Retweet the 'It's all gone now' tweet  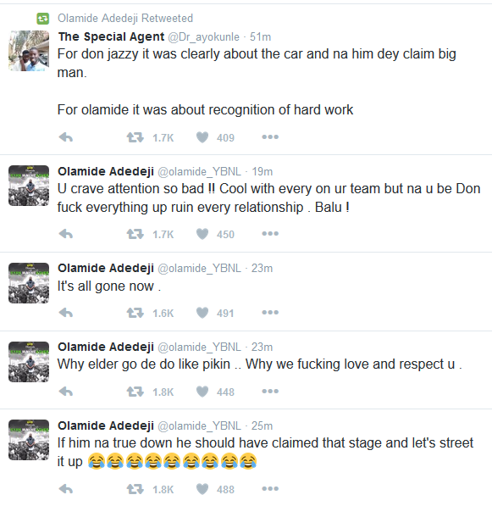[x=135, y=313]
